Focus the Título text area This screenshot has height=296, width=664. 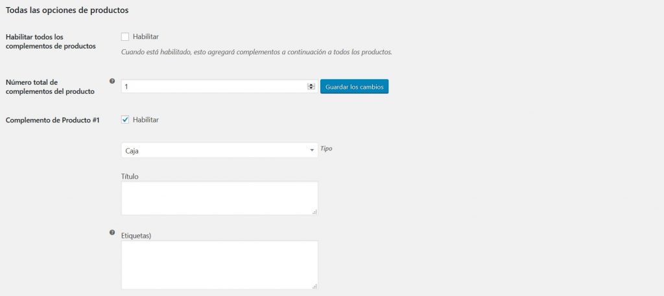(219, 198)
